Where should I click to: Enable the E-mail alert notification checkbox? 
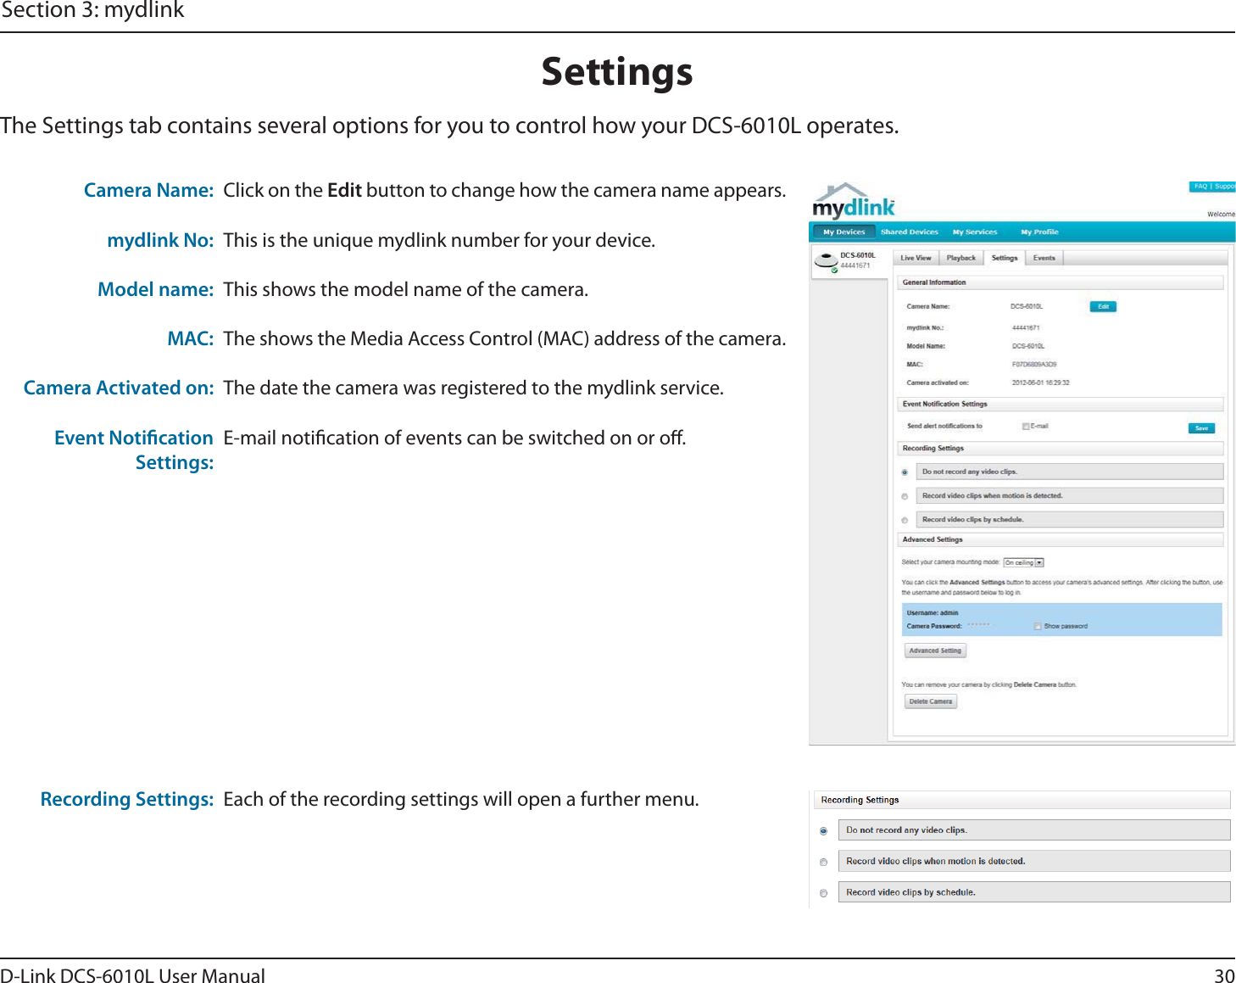pos(1026,427)
